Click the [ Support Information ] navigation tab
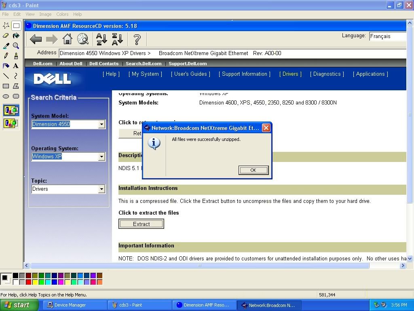 click(x=245, y=74)
